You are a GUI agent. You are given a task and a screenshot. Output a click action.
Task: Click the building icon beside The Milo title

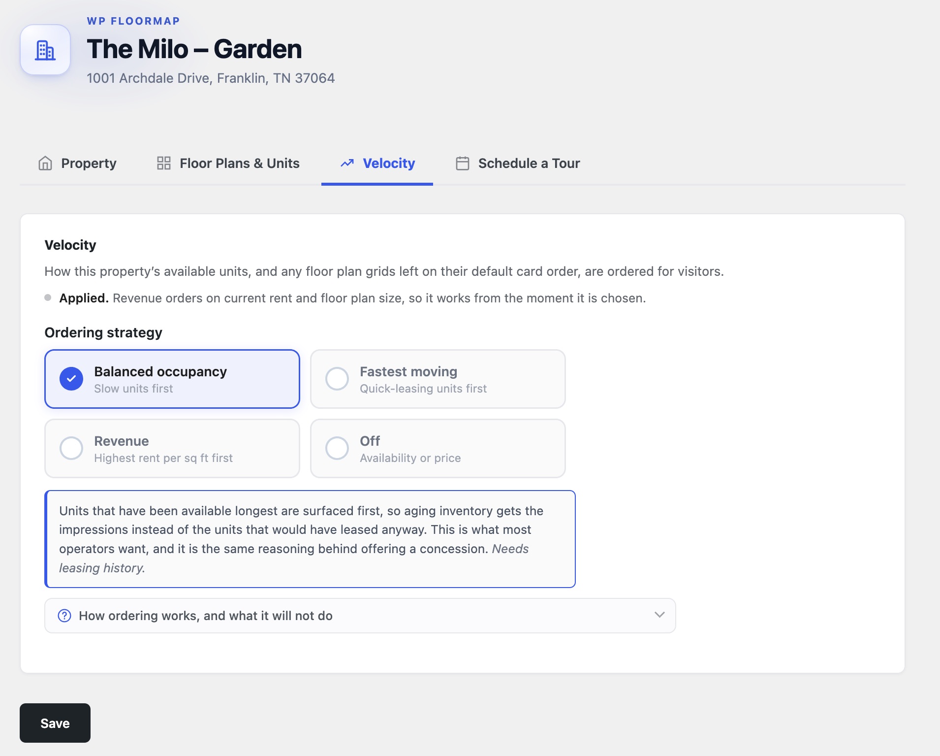[45, 50]
